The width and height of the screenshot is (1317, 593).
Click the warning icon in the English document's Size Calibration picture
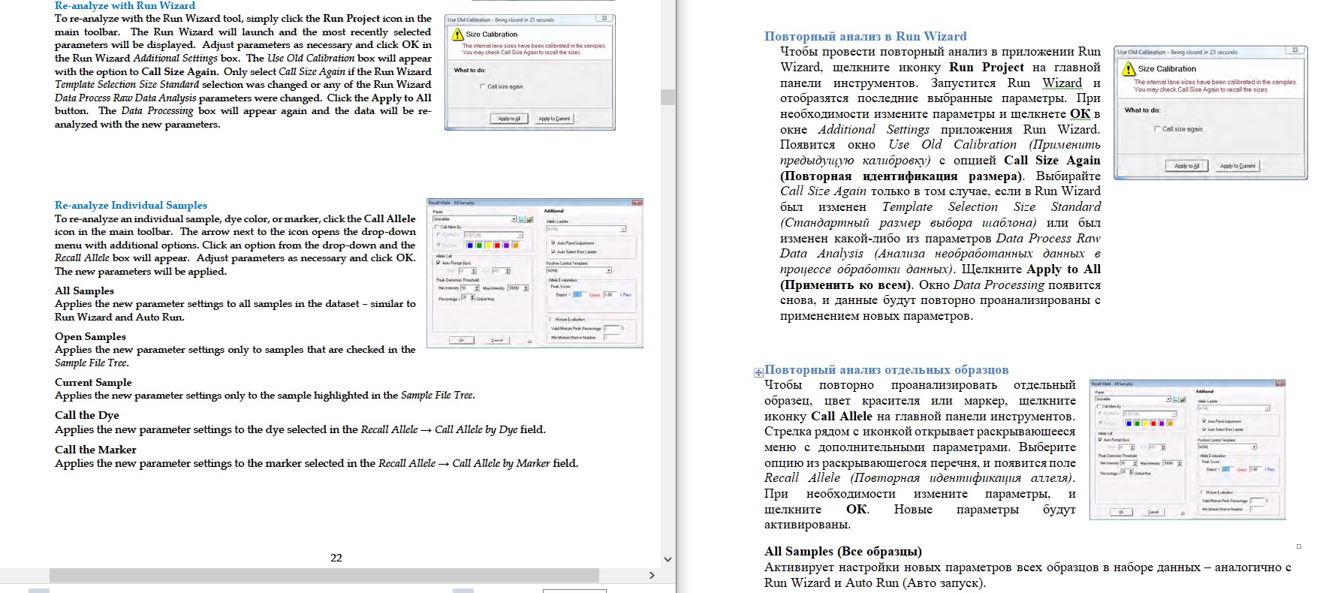457,35
